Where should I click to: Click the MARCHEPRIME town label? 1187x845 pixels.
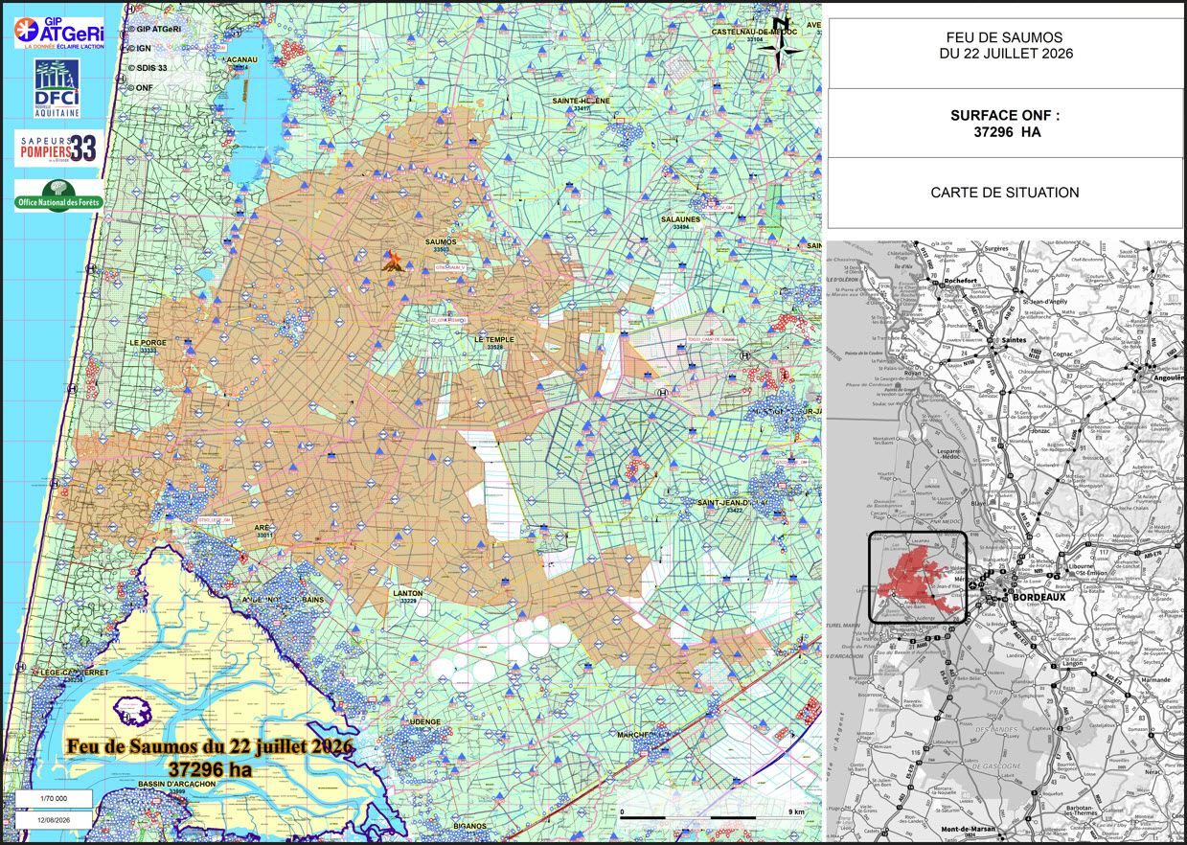pos(644,735)
